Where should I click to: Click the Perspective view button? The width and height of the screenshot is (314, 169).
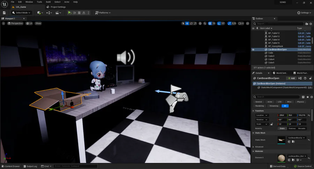point(15,23)
